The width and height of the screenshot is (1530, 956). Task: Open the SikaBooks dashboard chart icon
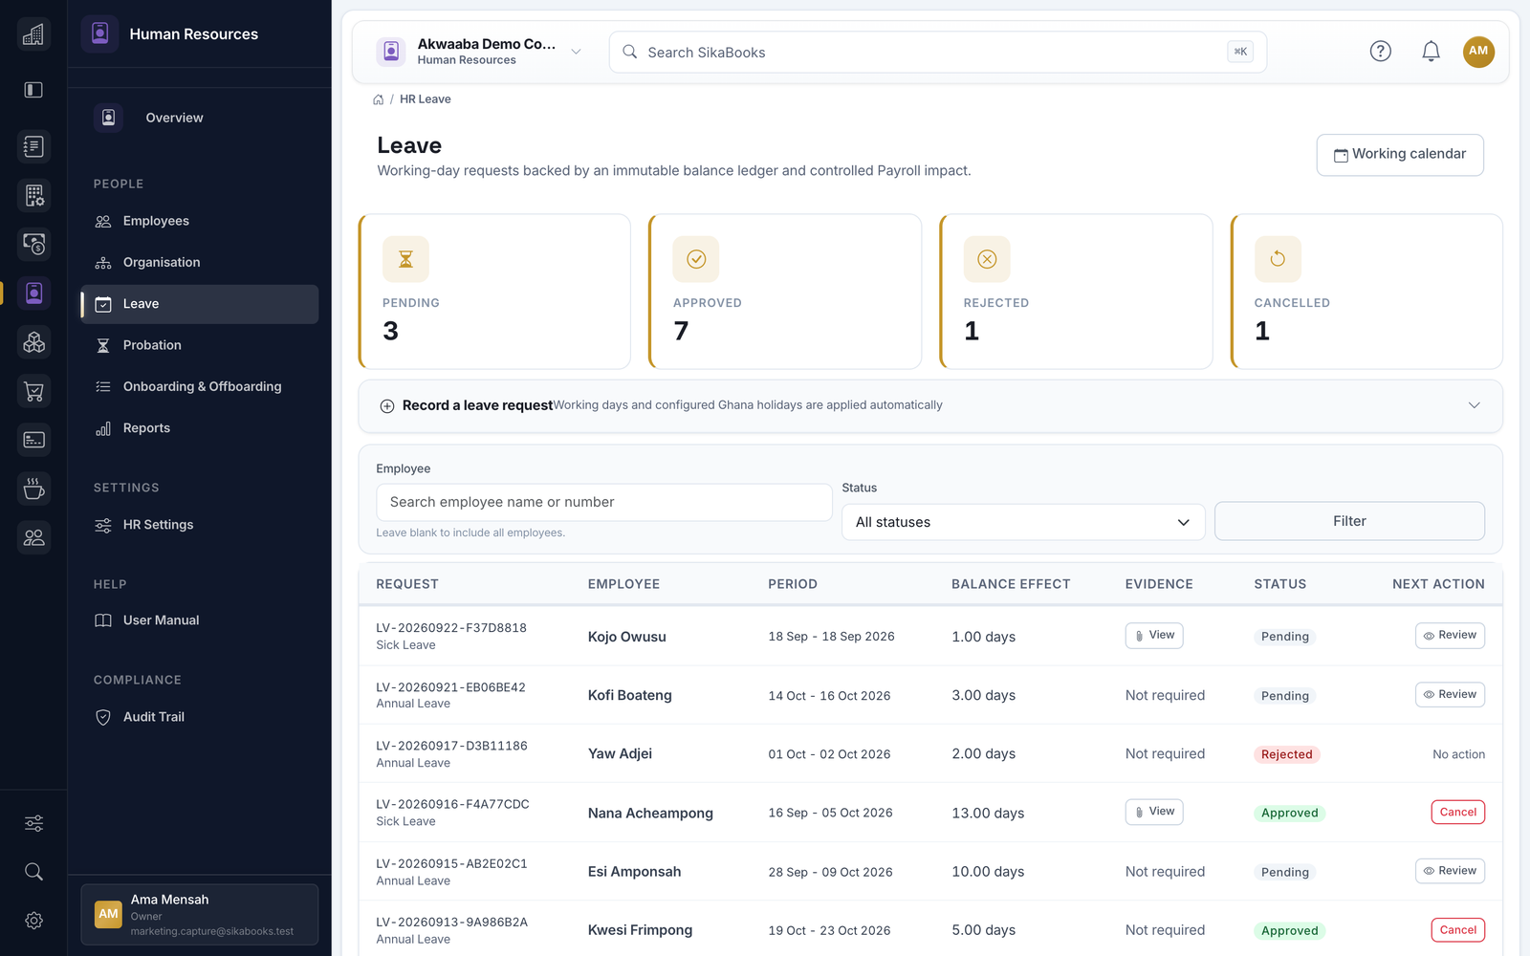[33, 34]
